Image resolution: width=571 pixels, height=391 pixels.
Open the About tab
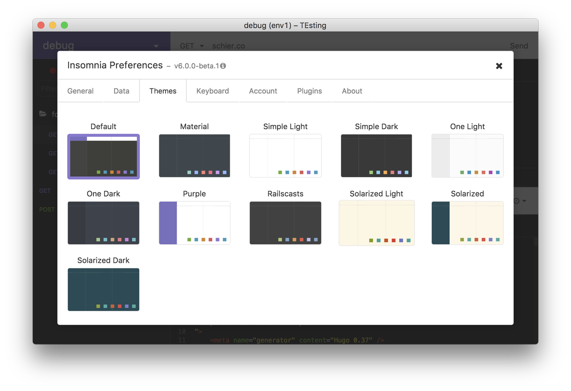tap(352, 91)
